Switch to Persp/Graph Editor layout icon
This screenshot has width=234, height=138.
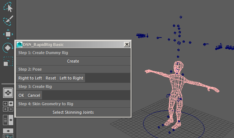8,133
